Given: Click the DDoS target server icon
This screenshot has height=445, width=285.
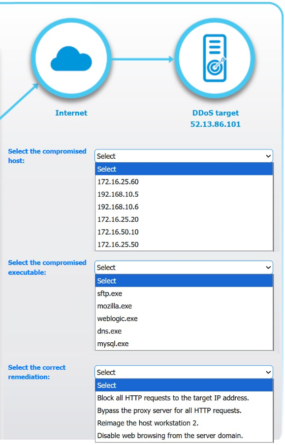Looking at the screenshot, I should [x=215, y=58].
